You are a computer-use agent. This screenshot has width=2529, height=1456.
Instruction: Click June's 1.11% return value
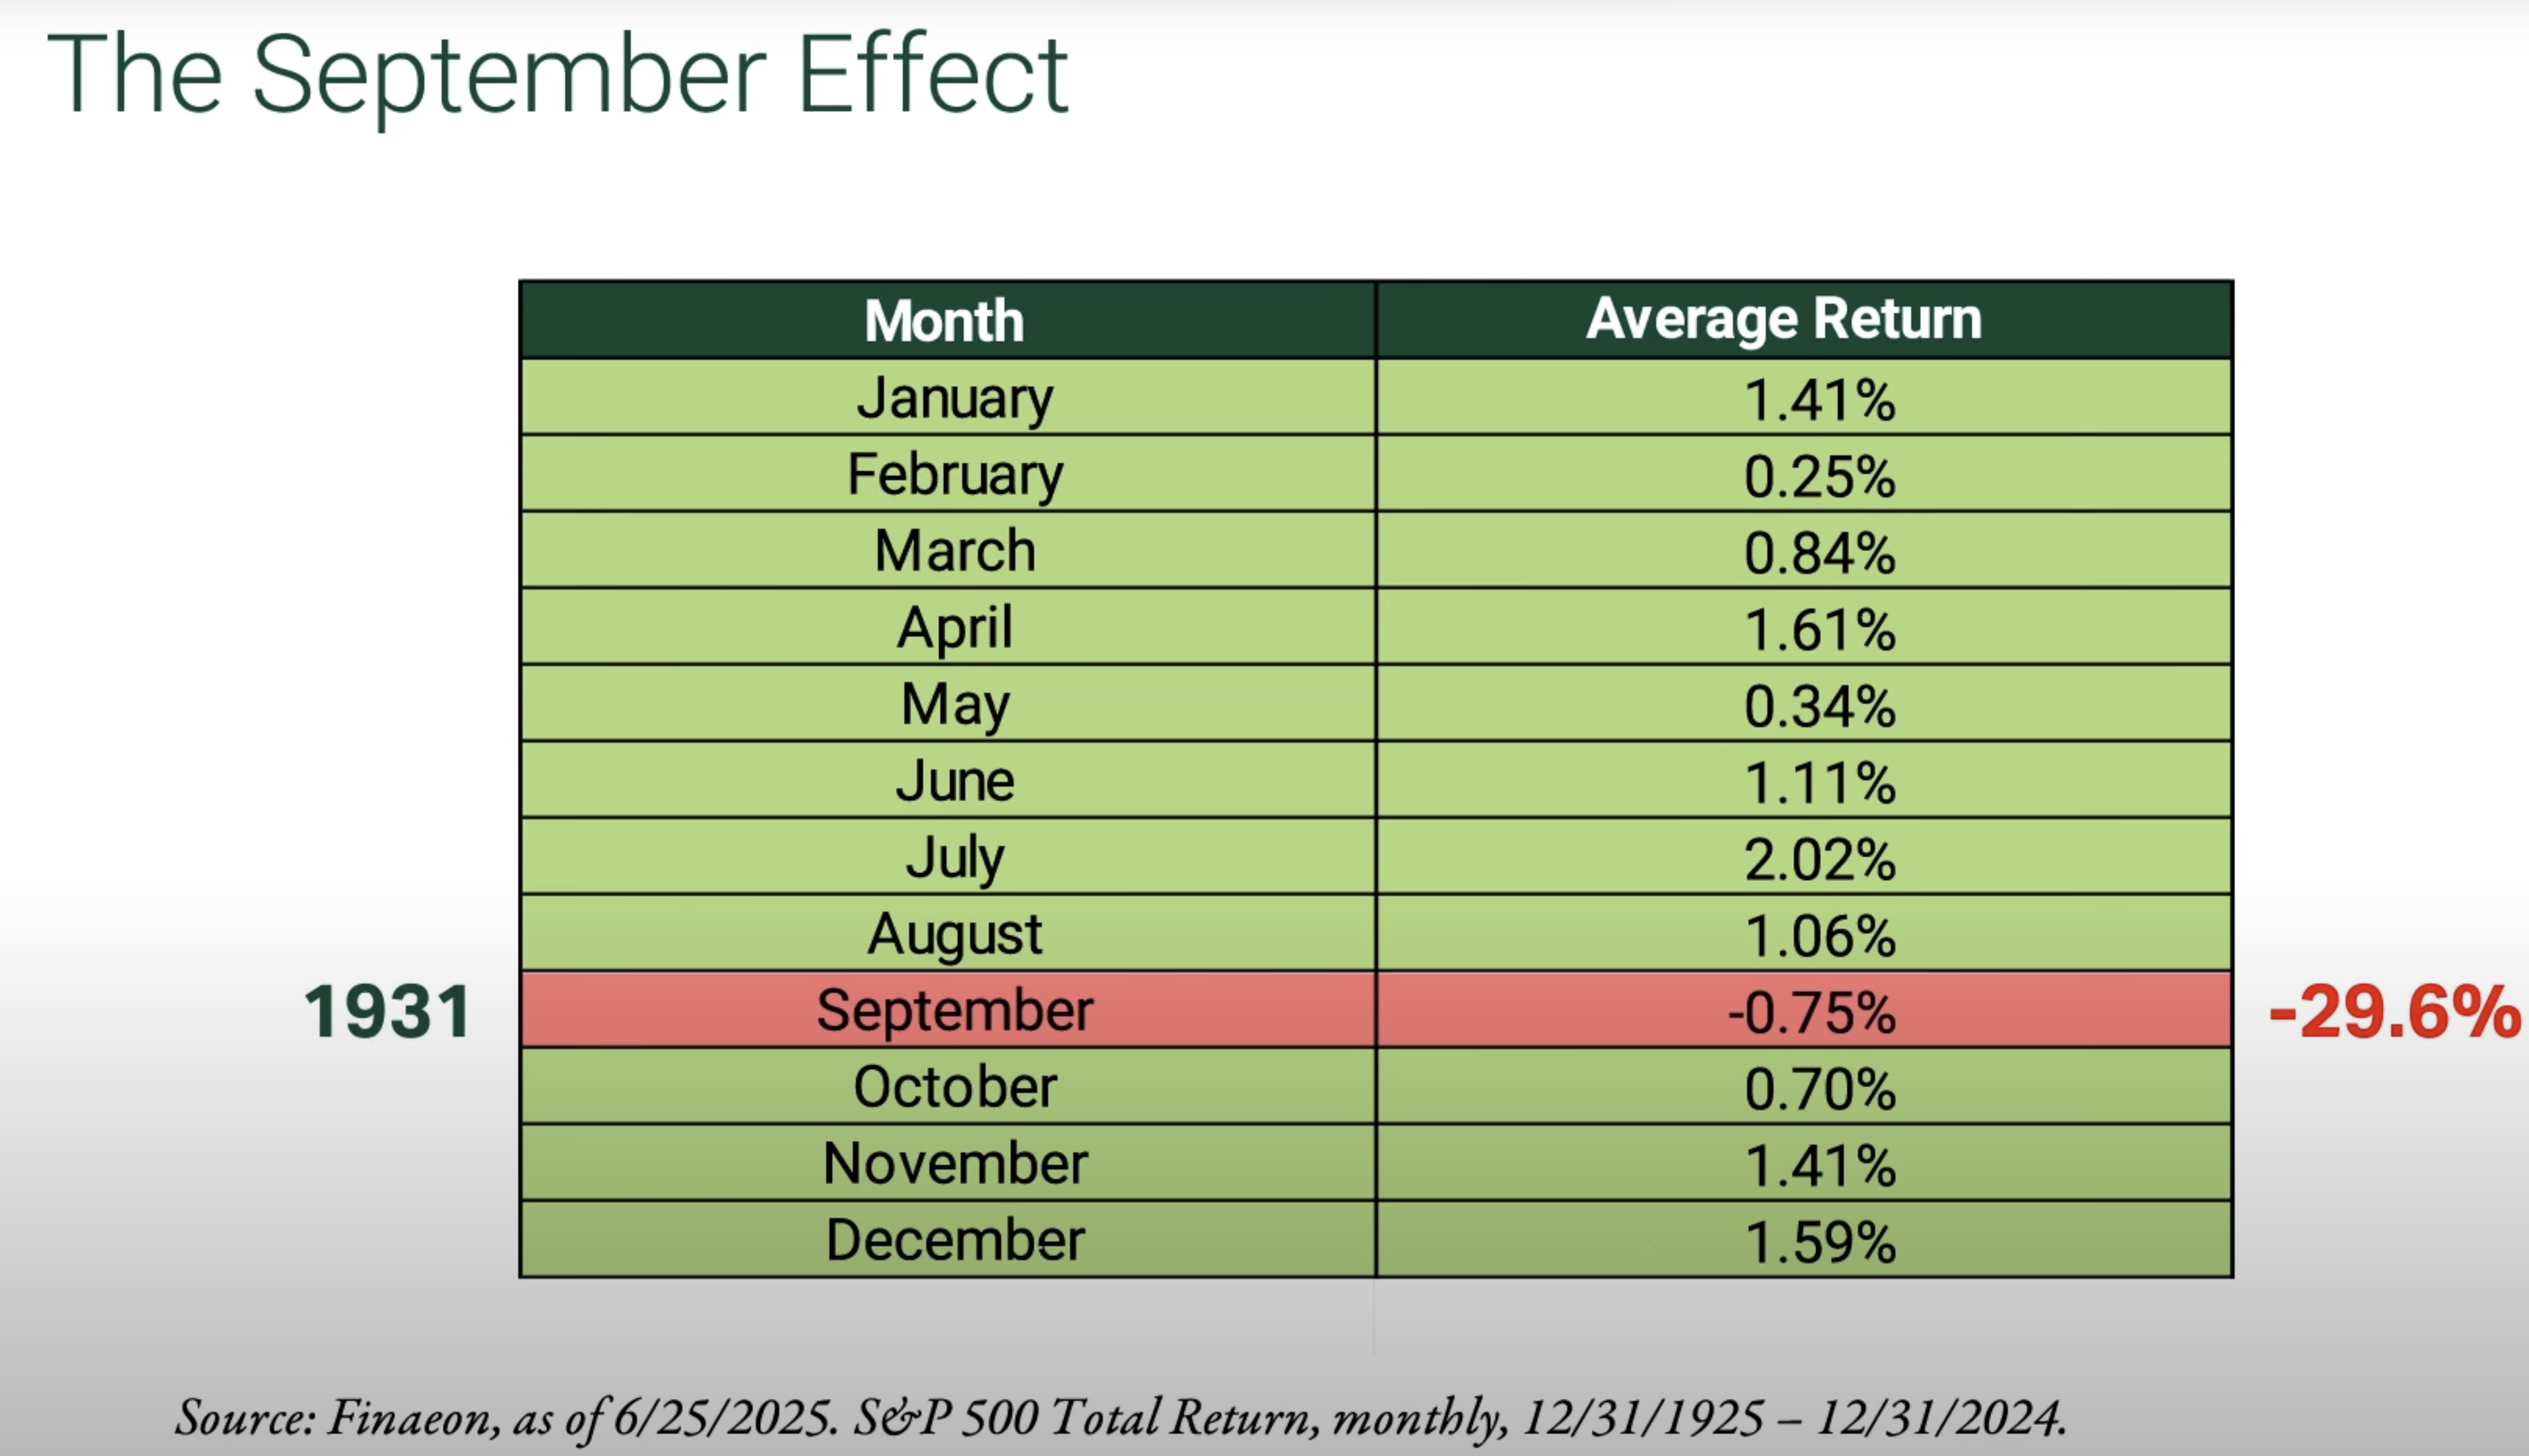pos(1819,782)
